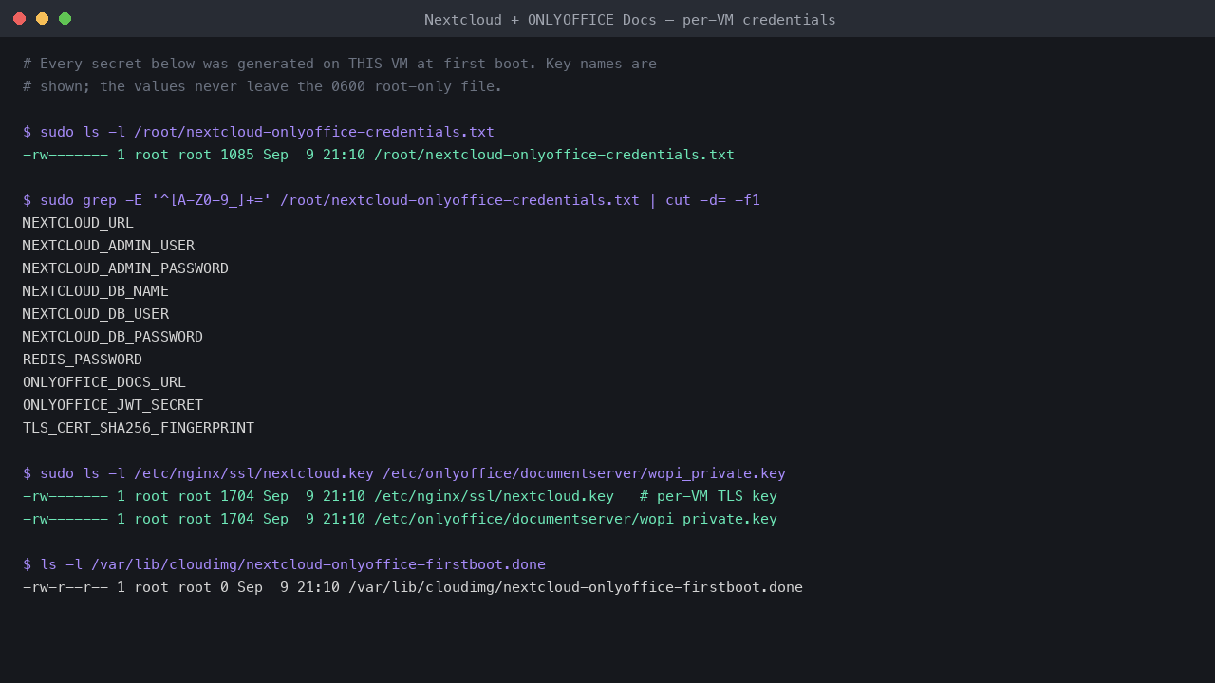Select the NEXTCLOUD_ADMIN_USER key name
Image resolution: width=1215 pixels, height=683 pixels.
tap(108, 246)
